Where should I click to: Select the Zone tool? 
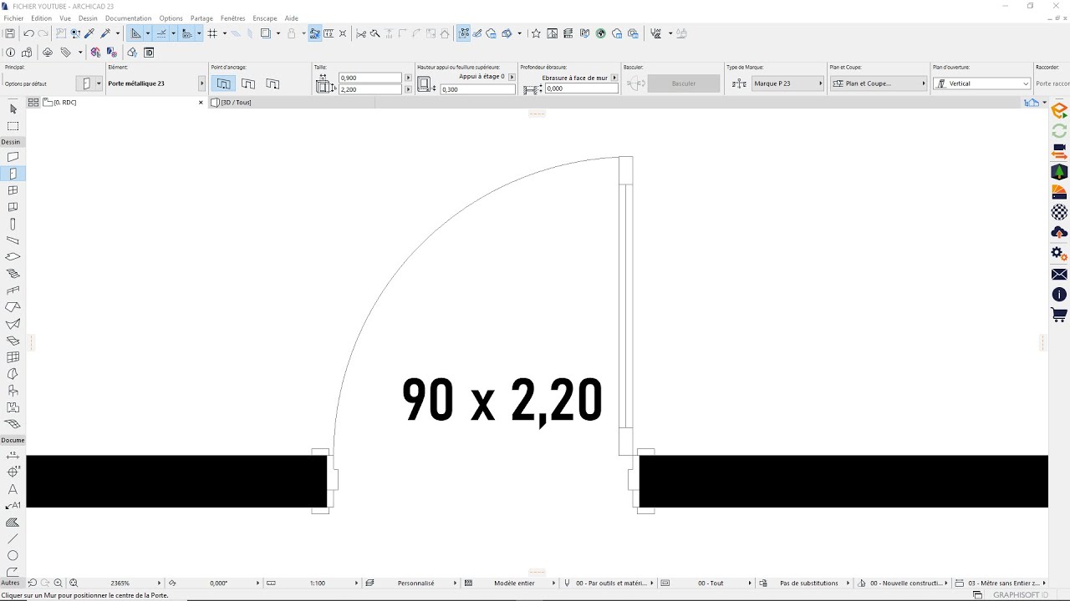(x=13, y=407)
